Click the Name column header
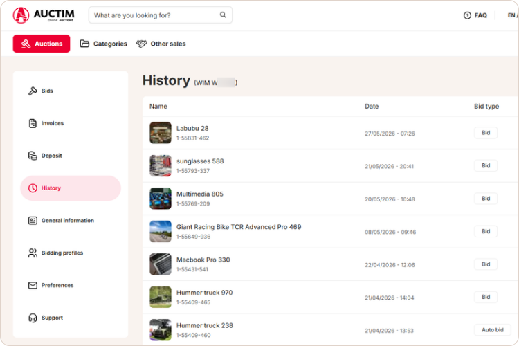The height and width of the screenshot is (346, 519). [x=158, y=107]
